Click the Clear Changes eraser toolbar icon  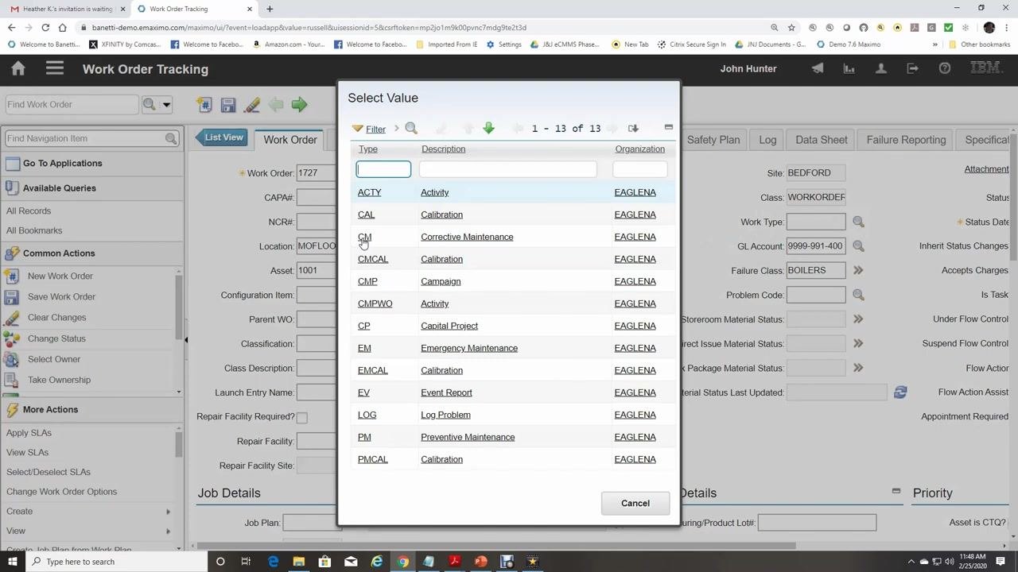(x=252, y=105)
